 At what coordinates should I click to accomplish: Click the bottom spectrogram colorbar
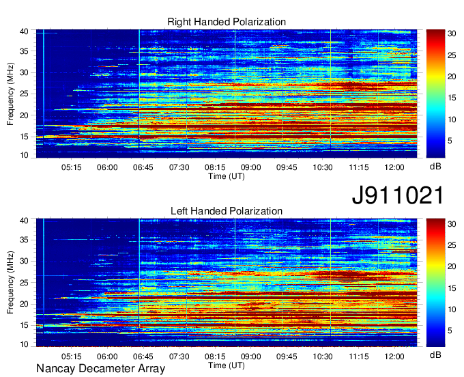435,283
